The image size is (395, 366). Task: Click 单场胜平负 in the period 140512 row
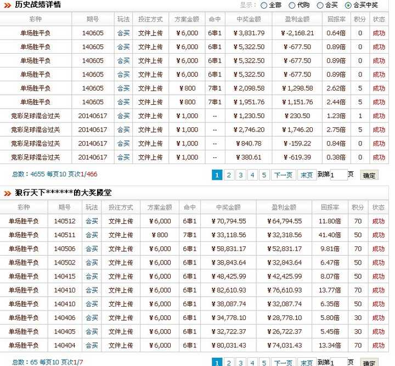[24, 221]
